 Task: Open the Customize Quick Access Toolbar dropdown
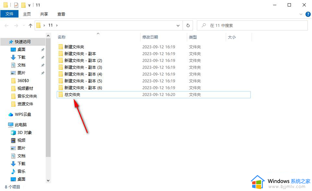tap(29, 6)
